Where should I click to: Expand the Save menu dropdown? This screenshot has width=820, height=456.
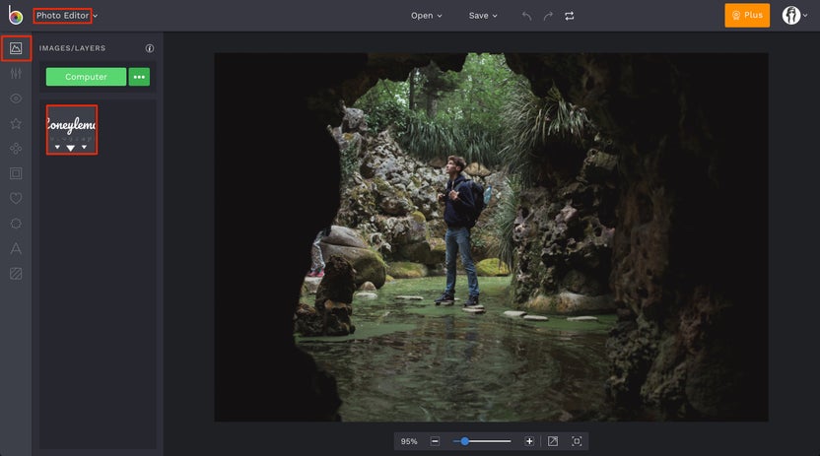483,16
